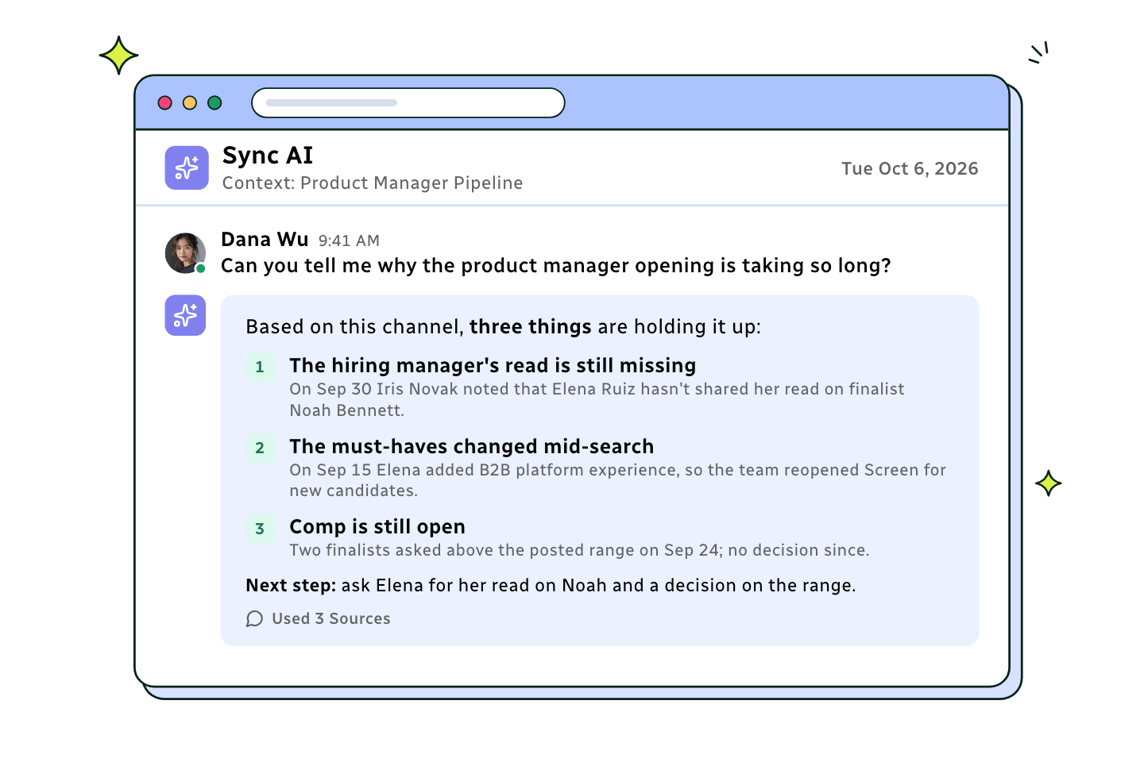Click the speech bubble icon next to Used 3 Sources
1144x762 pixels.
[x=254, y=618]
